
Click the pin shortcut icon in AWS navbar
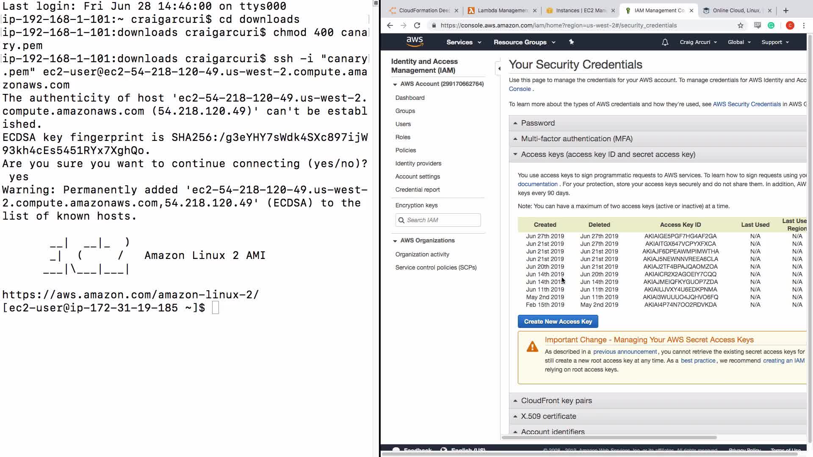pos(571,42)
